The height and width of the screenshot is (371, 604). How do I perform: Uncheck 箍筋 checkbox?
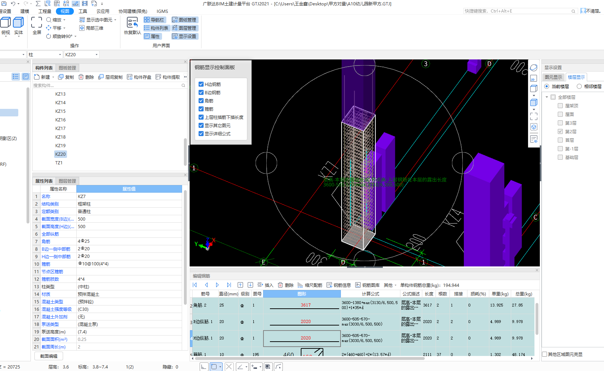201,109
